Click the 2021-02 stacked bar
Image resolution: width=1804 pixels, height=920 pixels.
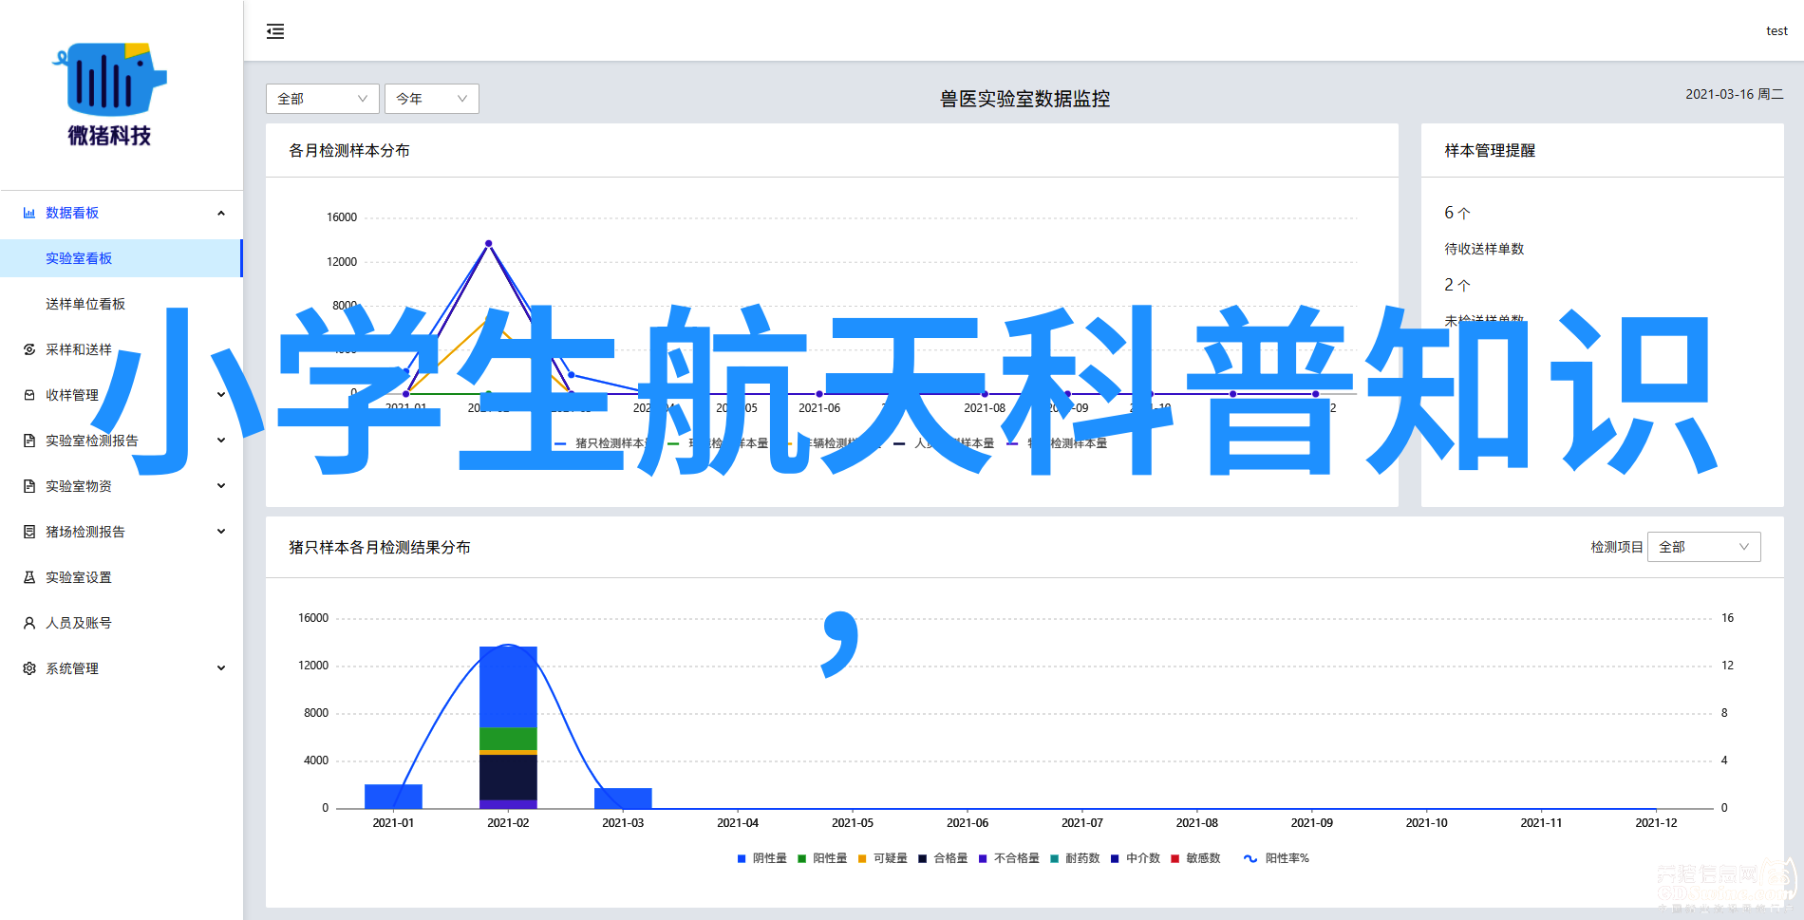click(508, 727)
